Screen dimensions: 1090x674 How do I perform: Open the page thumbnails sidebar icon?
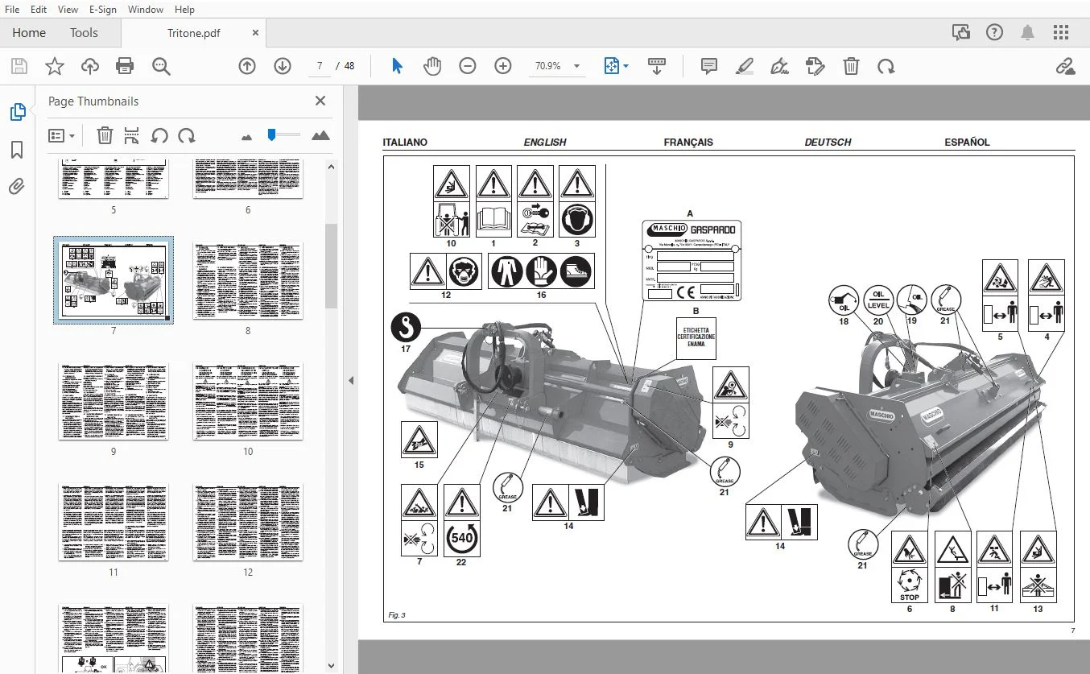[x=17, y=113]
